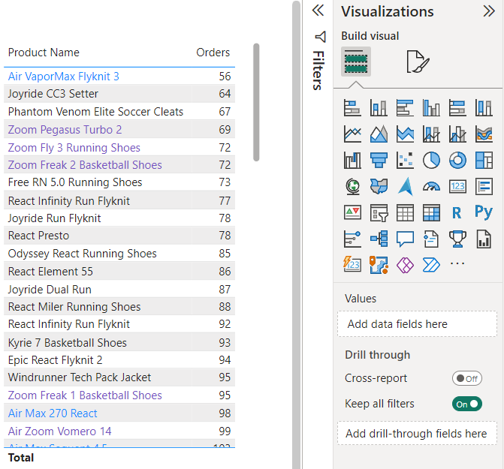
Task: Expand the Filters pane
Action: (x=318, y=11)
